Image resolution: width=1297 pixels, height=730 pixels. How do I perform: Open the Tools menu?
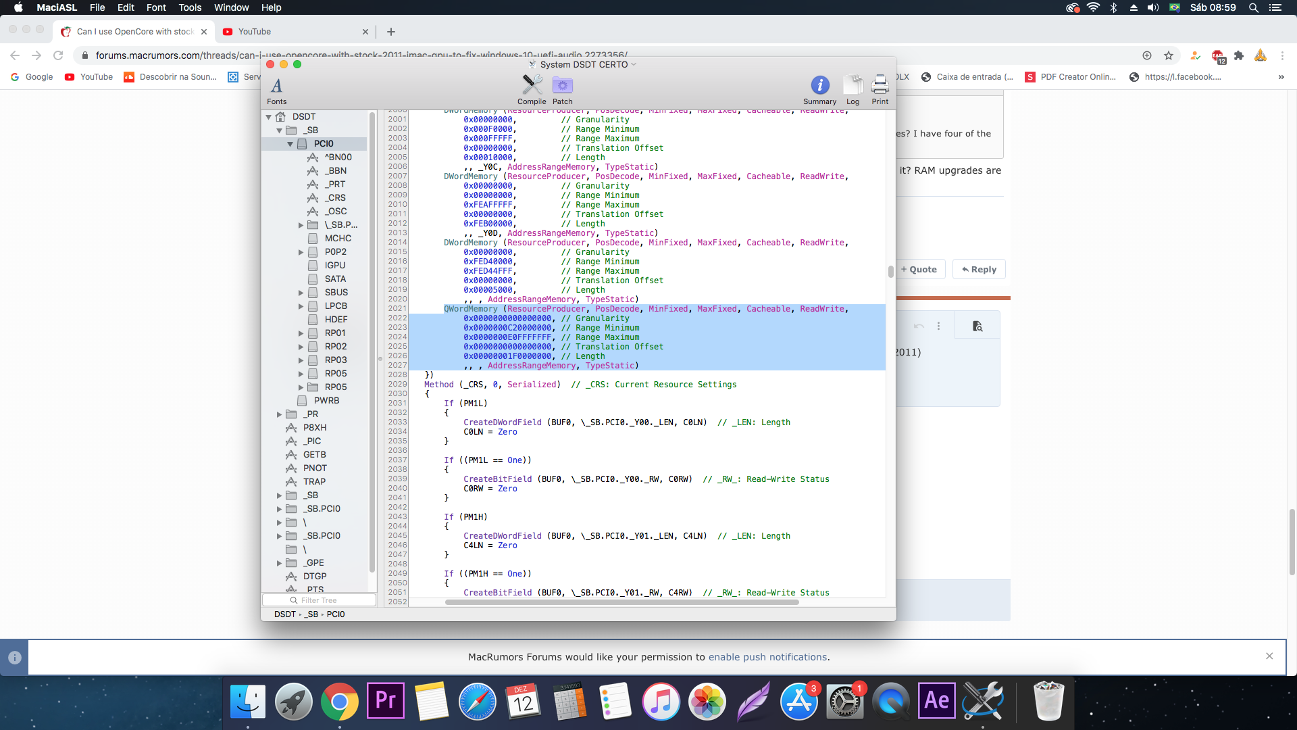tap(190, 7)
